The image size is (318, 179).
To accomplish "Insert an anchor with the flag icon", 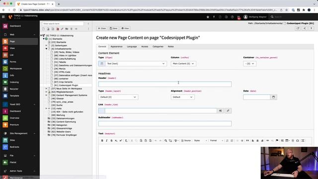I will [x=277, y=141].
